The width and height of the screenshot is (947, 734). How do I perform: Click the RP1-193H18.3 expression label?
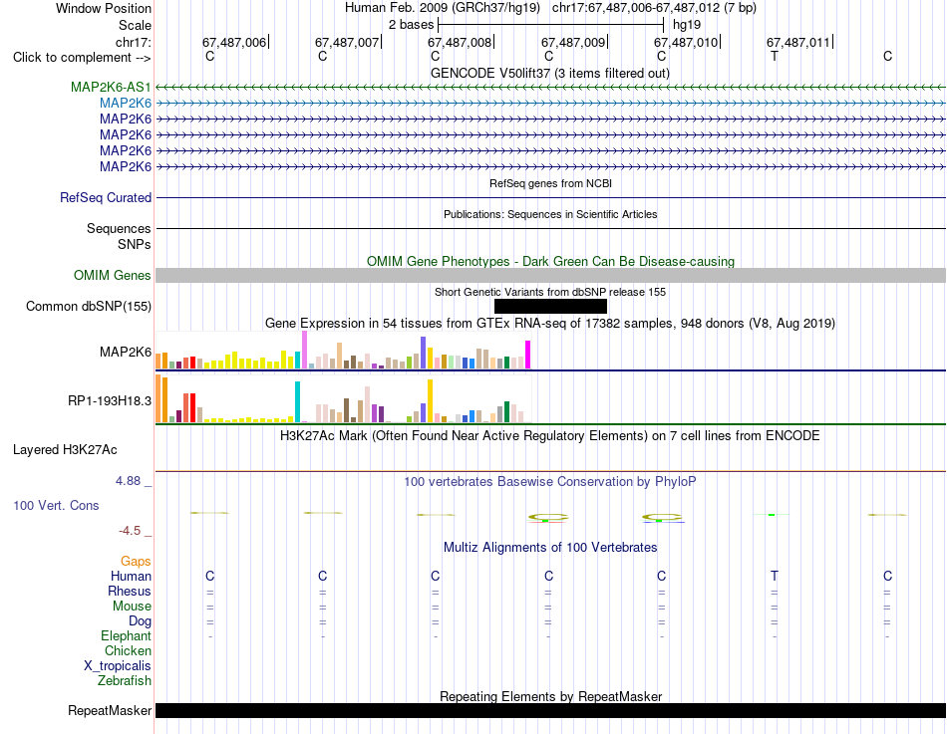click(110, 400)
